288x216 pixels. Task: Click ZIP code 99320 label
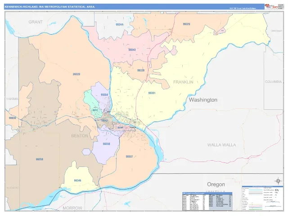(x=76, y=74)
